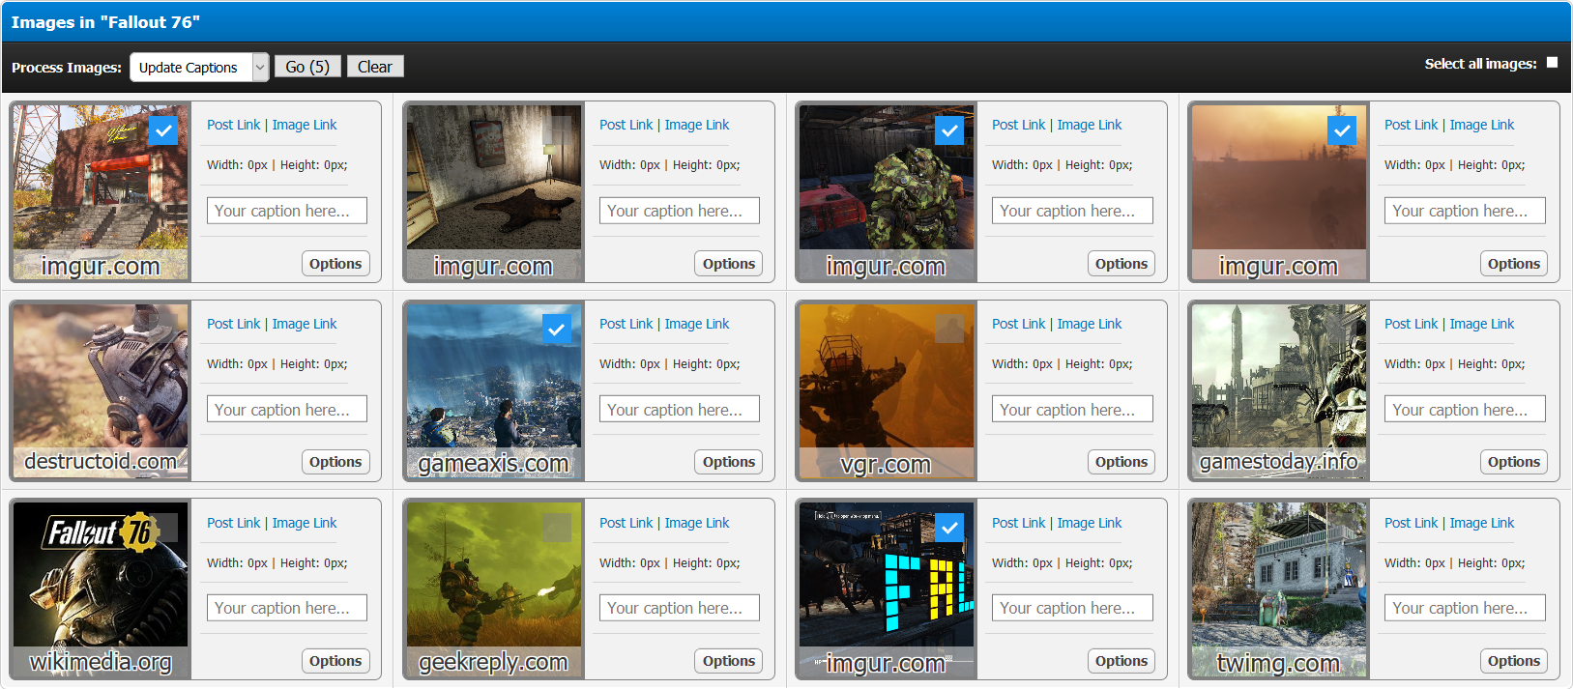Uncheck the neon pixel sign imgur image

click(949, 528)
